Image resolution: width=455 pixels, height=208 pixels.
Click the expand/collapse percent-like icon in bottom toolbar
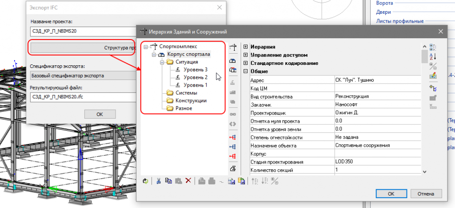(x=275, y=181)
